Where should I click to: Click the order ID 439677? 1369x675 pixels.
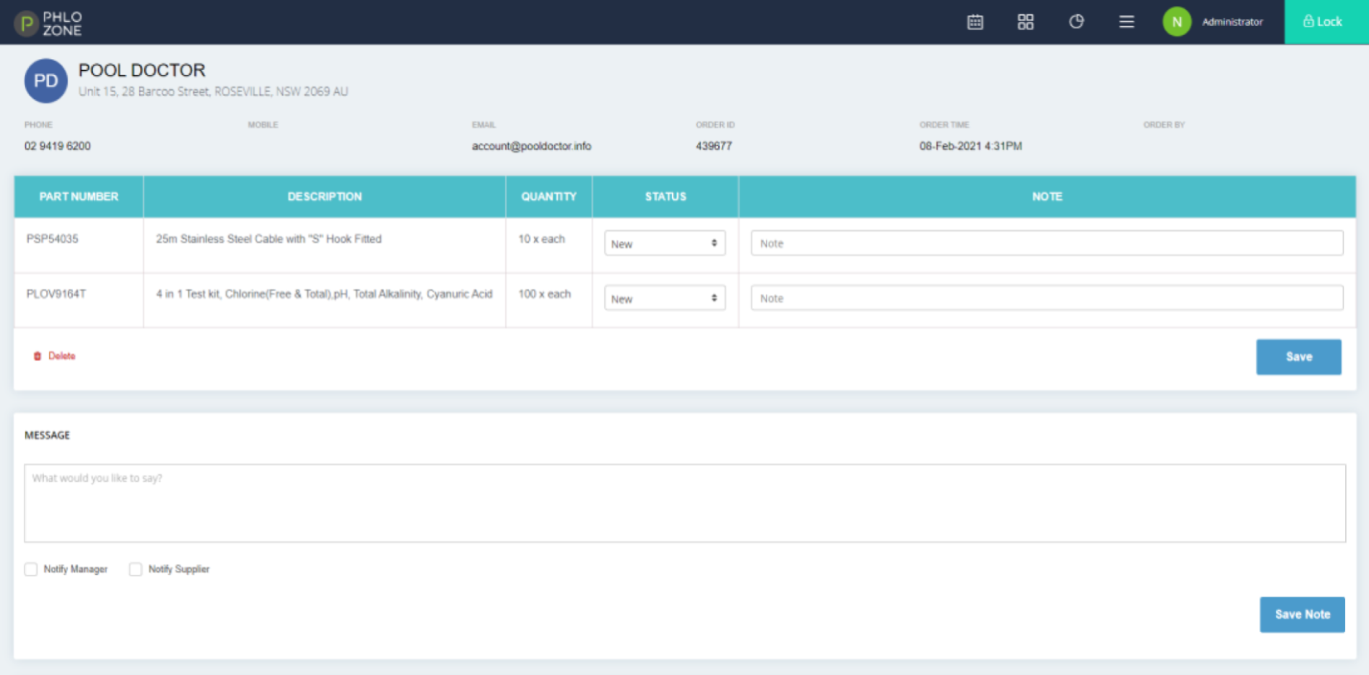pos(713,146)
